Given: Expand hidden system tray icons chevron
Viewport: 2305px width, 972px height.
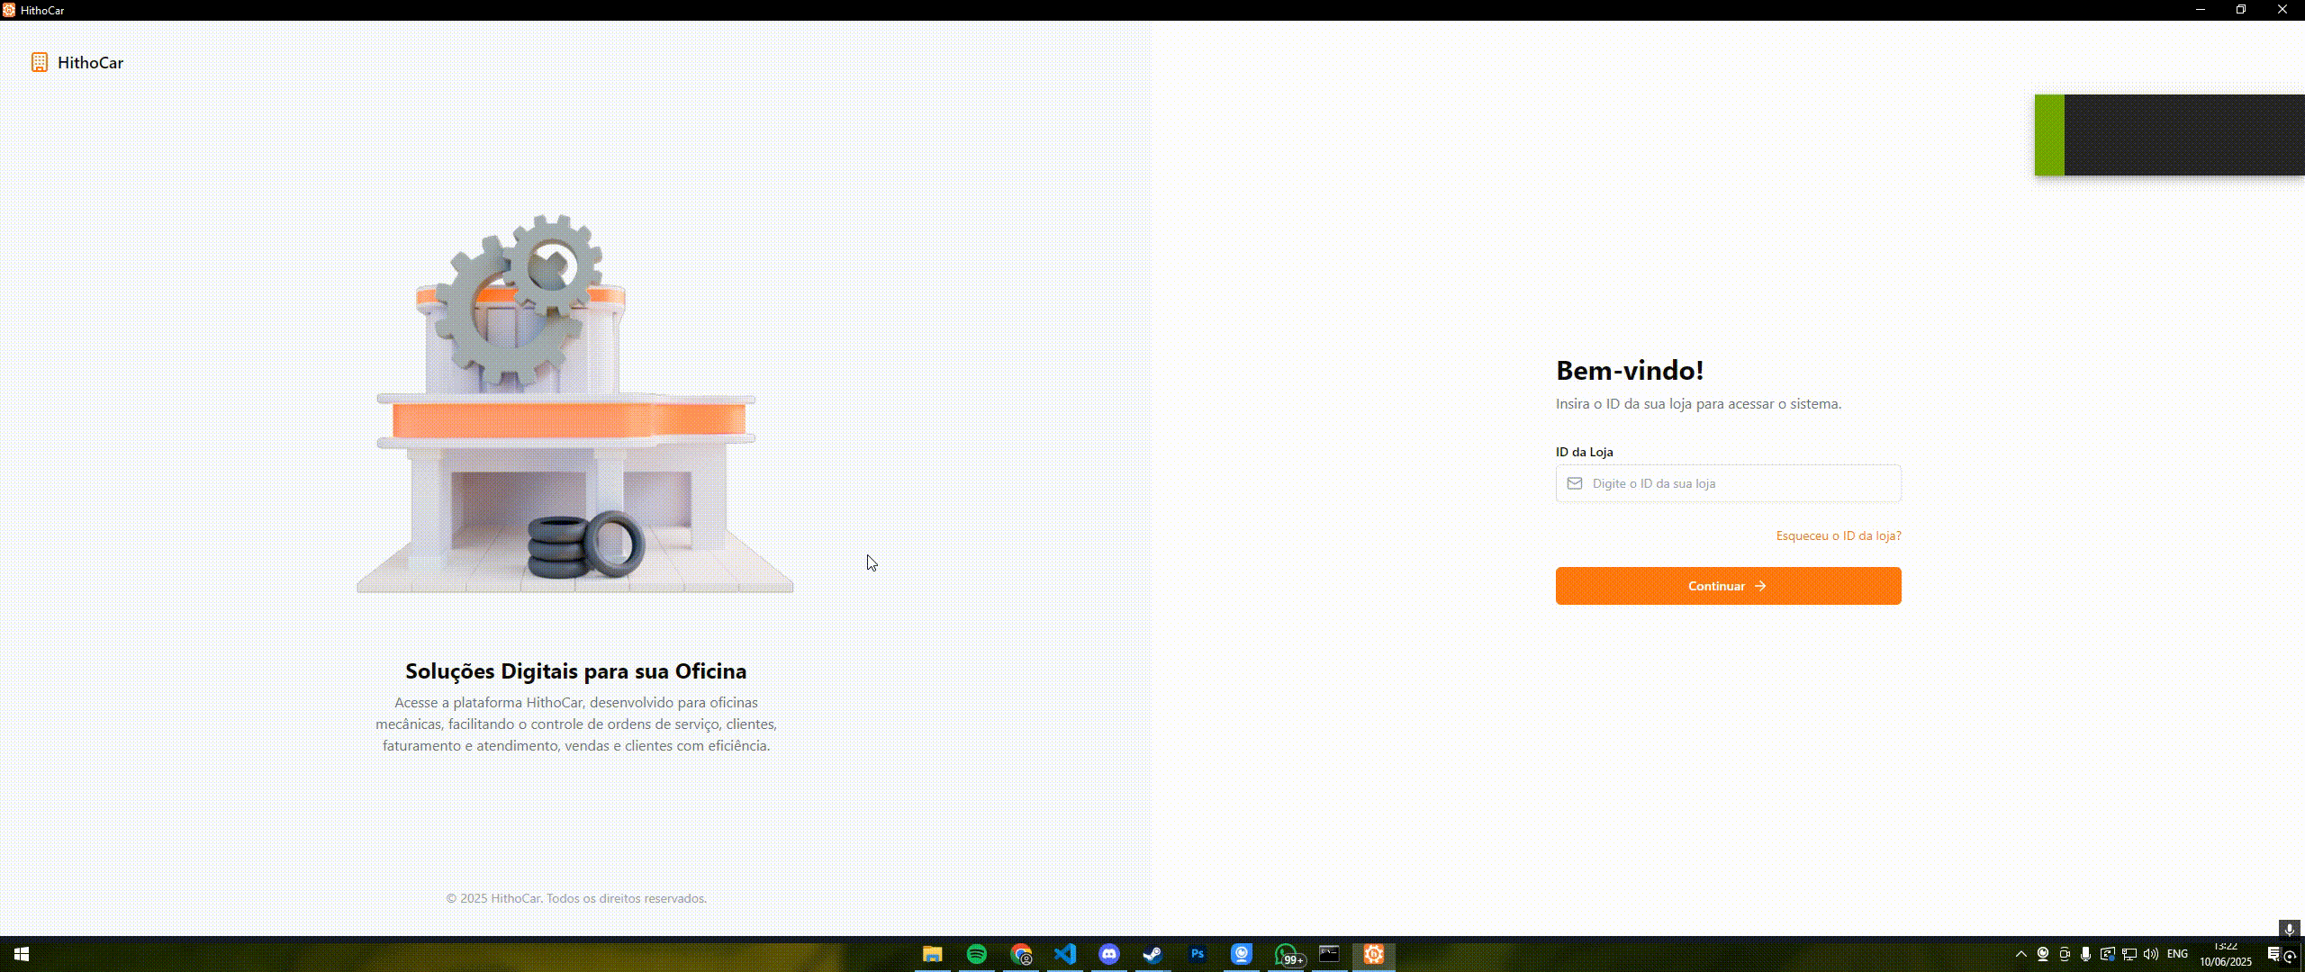Looking at the screenshot, I should coord(2020,954).
